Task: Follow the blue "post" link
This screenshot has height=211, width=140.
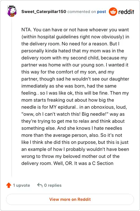Action: 101,12
